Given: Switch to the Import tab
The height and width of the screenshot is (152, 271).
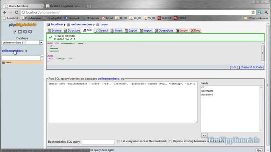Looking at the screenshot, I should (146, 30).
